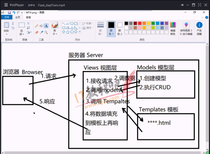Viewport: 210px width, 154px height.
Task: Activate Color 1 foreground selector
Action: (x=111, y=29)
